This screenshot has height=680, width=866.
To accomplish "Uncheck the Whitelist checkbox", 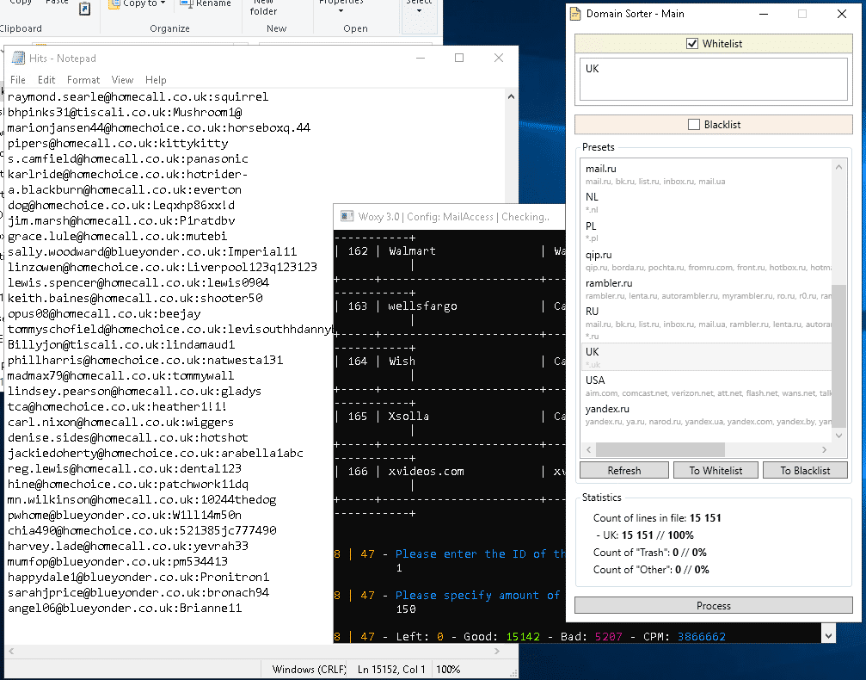I will pos(692,44).
